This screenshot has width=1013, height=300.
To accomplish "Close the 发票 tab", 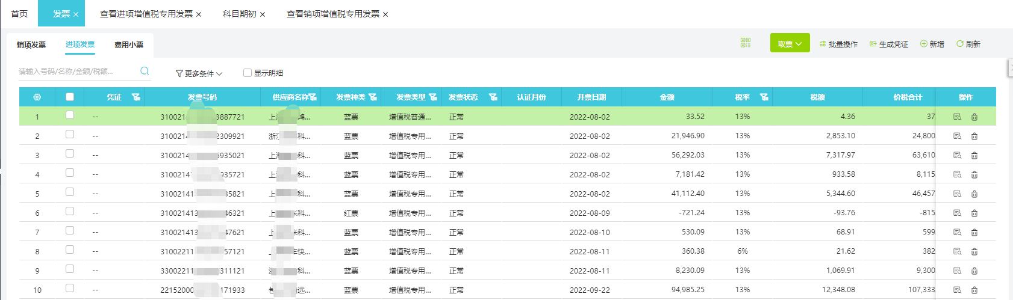I will point(76,14).
